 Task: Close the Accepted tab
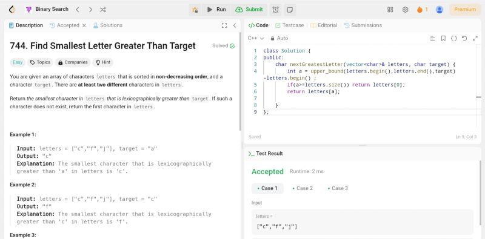click(x=84, y=25)
